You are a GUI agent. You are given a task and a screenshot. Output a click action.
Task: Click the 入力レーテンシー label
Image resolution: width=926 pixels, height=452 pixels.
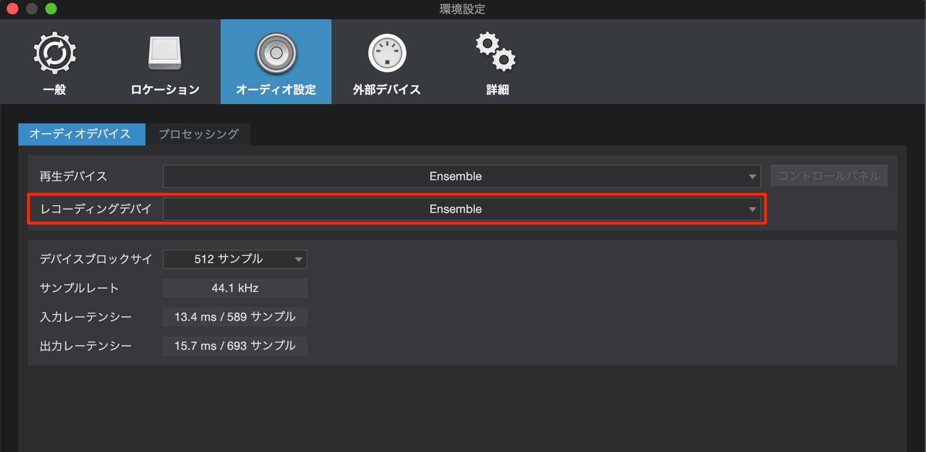(x=86, y=317)
